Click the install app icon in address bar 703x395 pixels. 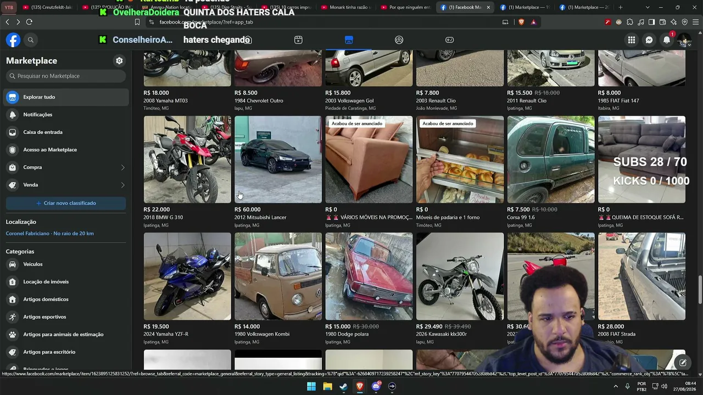[x=505, y=22]
